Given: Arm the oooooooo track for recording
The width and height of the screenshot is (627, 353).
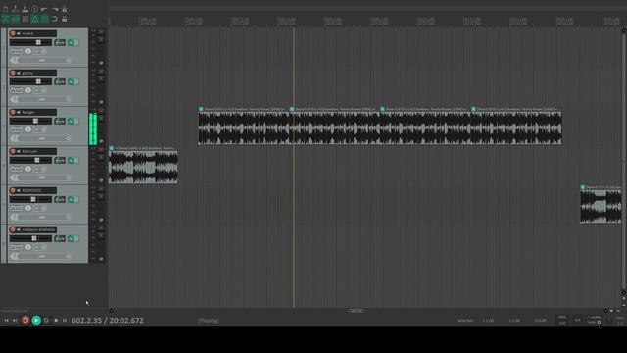Looking at the screenshot, I should coord(13,190).
